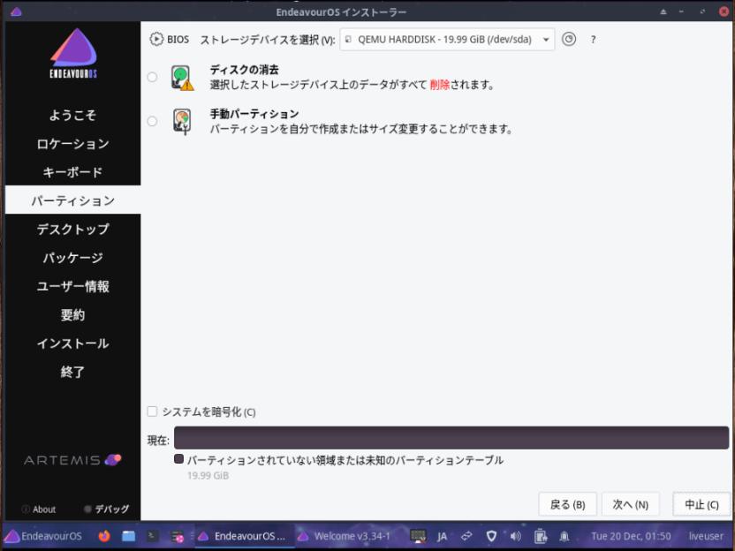Click the 現在: label

(158, 441)
